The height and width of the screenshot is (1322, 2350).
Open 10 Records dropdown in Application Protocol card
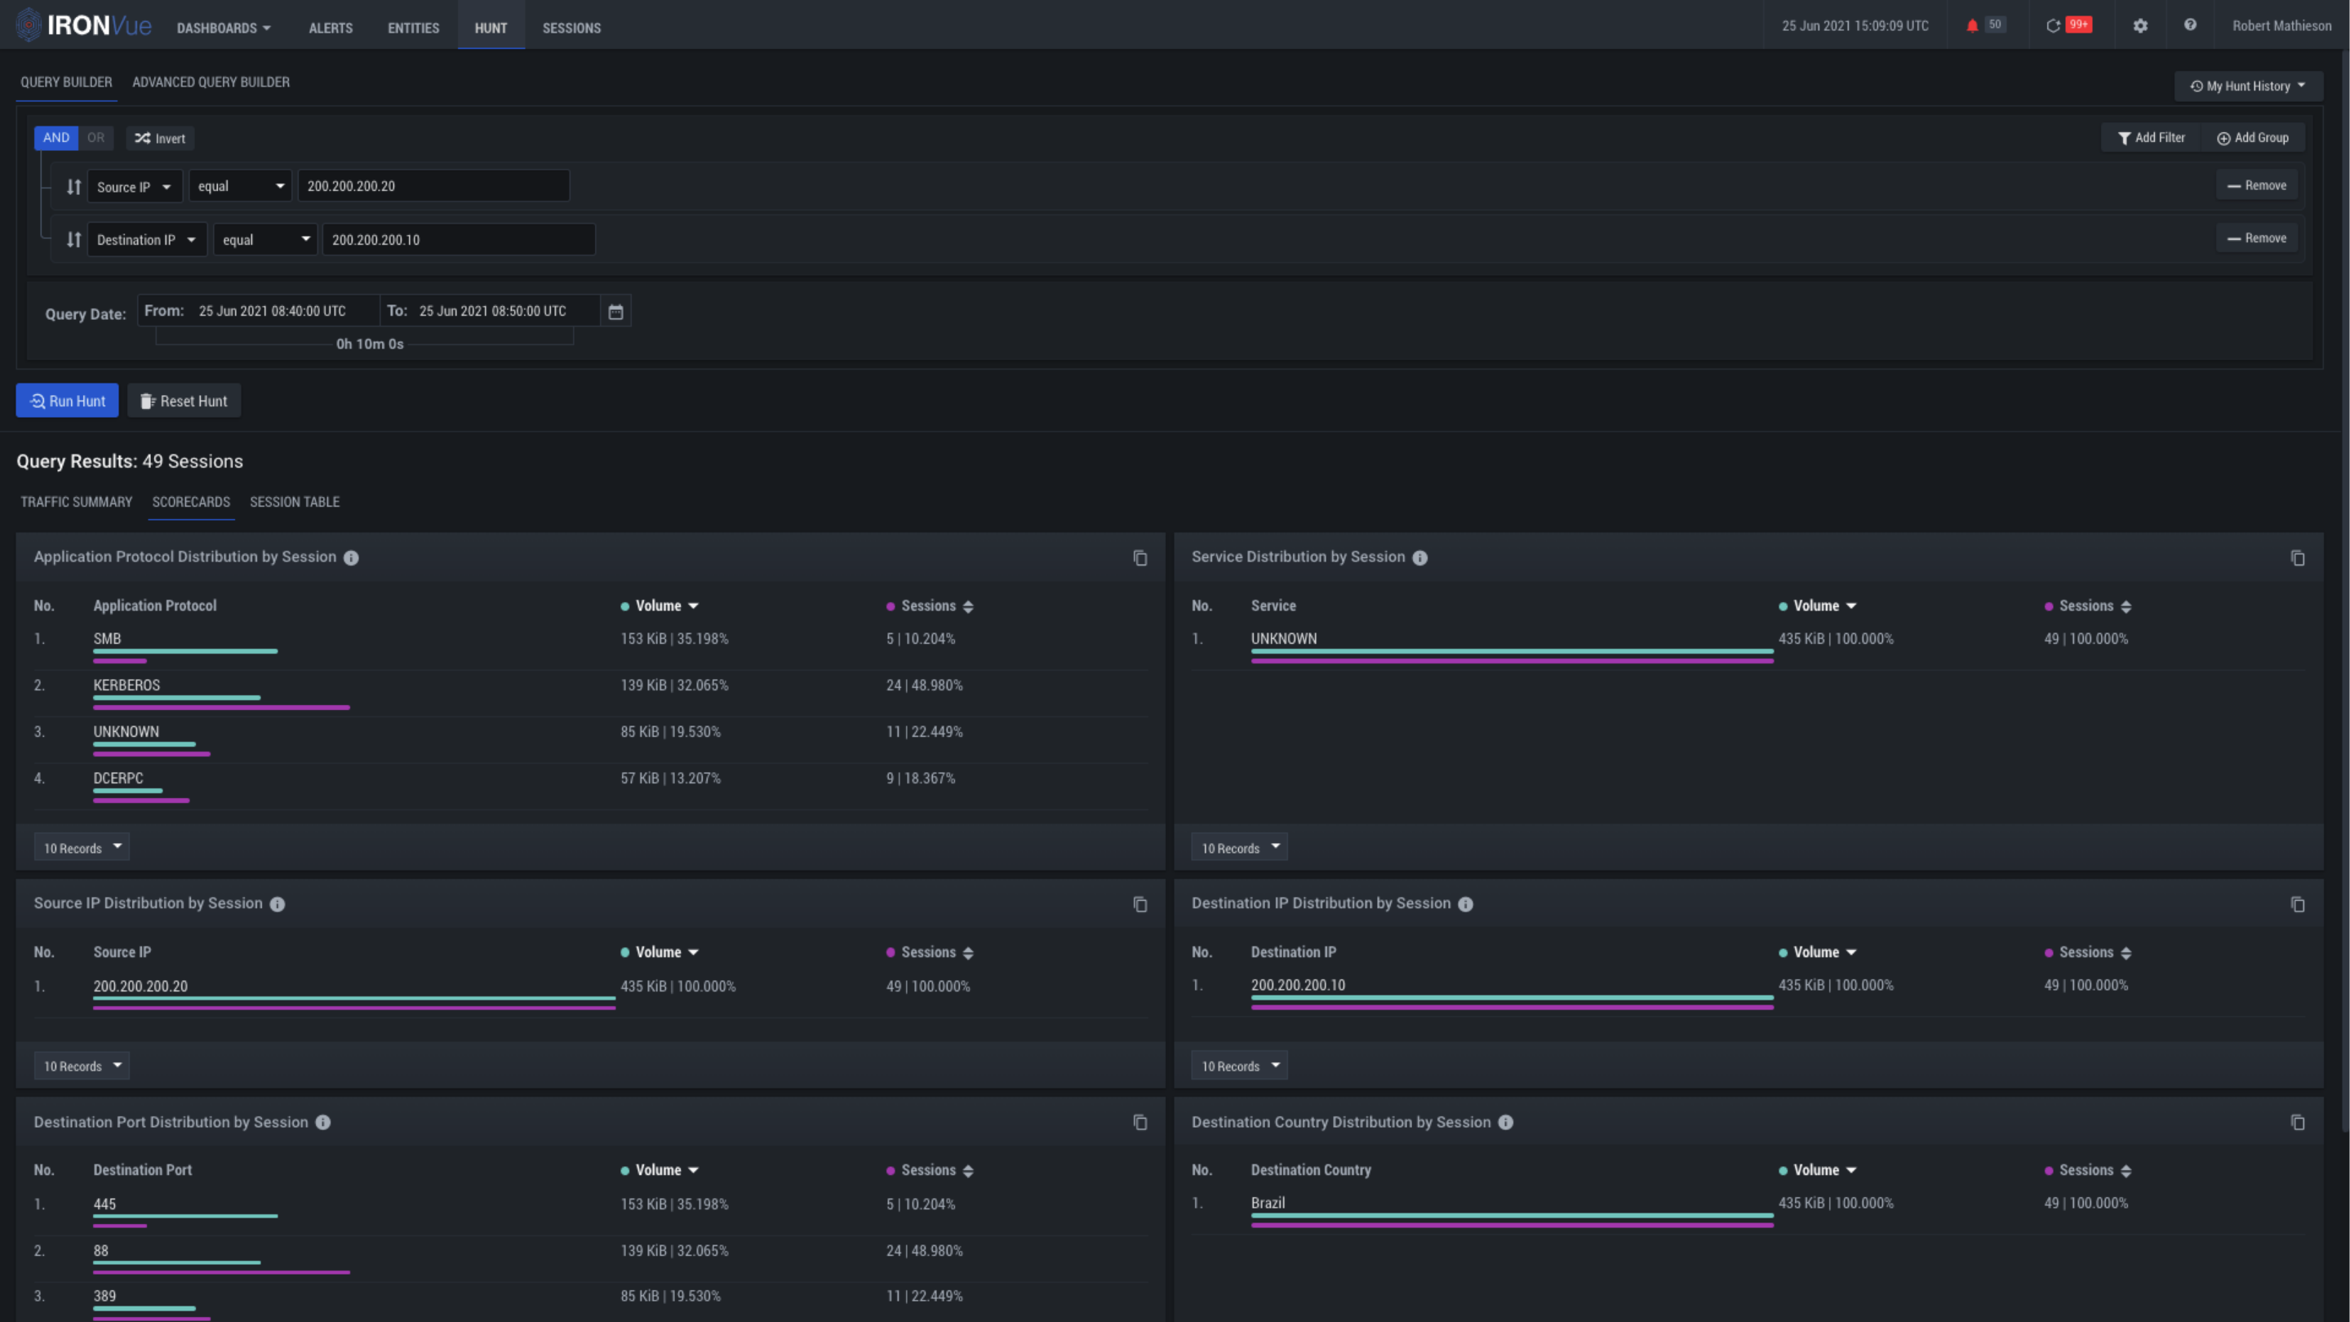click(x=81, y=847)
